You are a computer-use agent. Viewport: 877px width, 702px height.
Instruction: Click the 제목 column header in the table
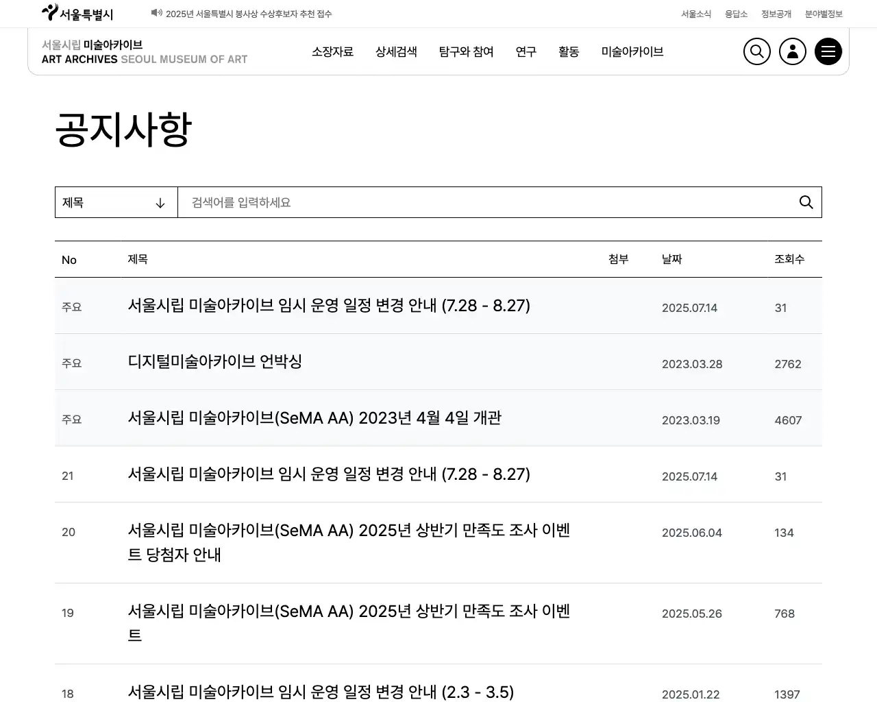[138, 259]
